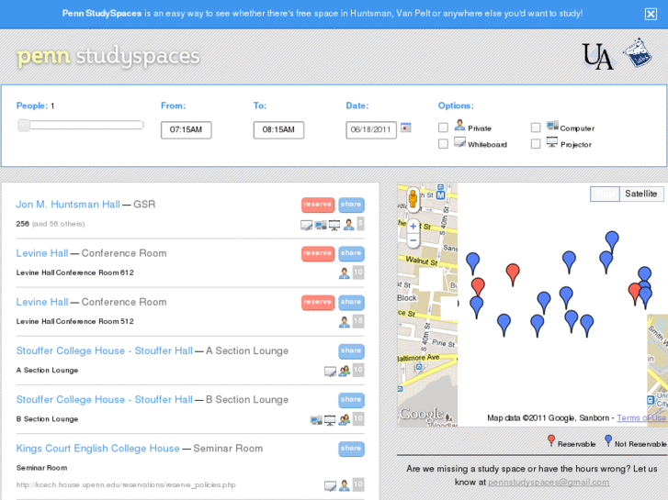Share Jon M. Huntsman Hall GSR
Viewport: 668px width, 500px height.
351,205
